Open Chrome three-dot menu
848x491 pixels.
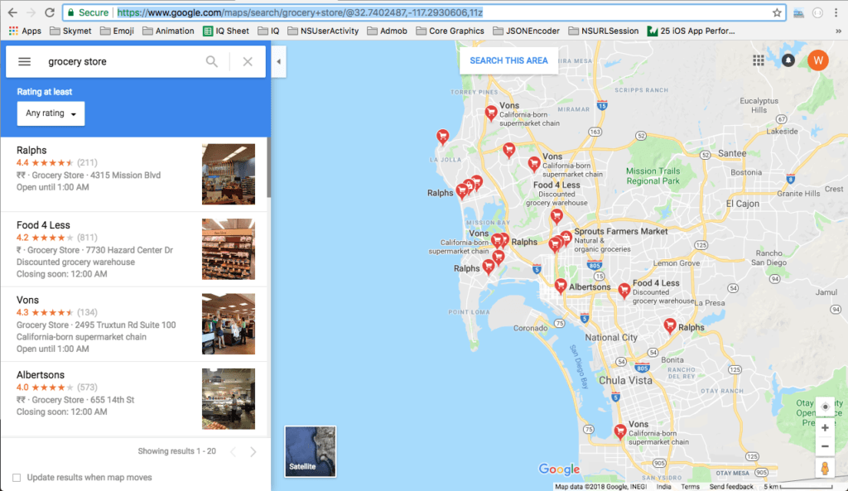coord(836,12)
